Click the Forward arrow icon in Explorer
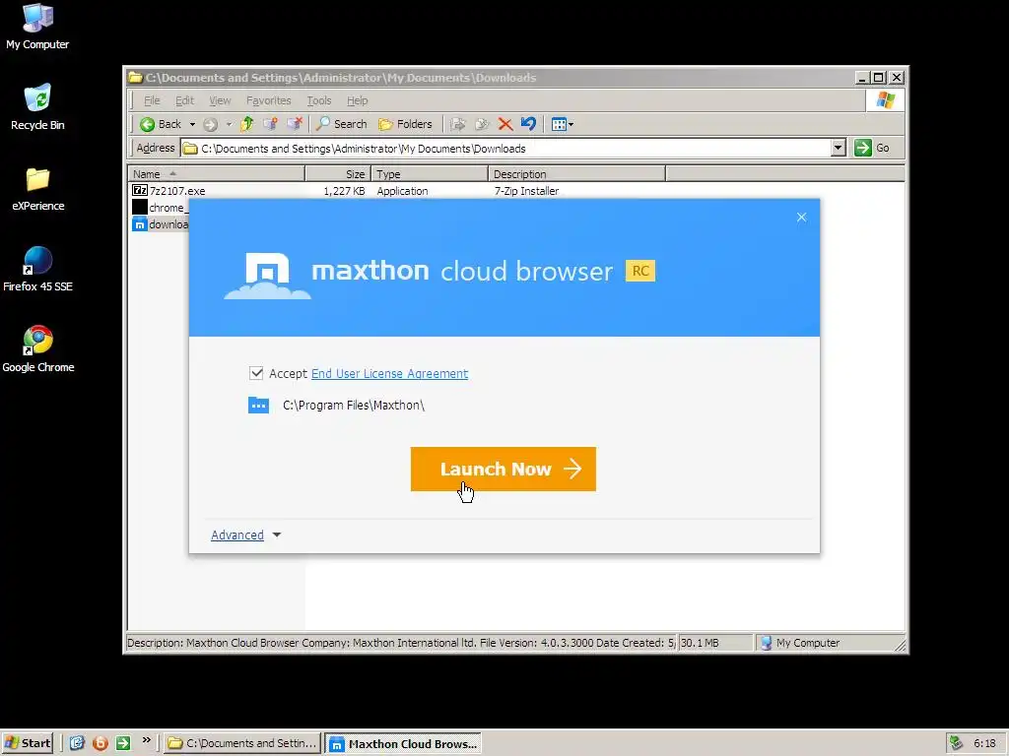Viewport: 1009px width, 756px height. click(211, 124)
